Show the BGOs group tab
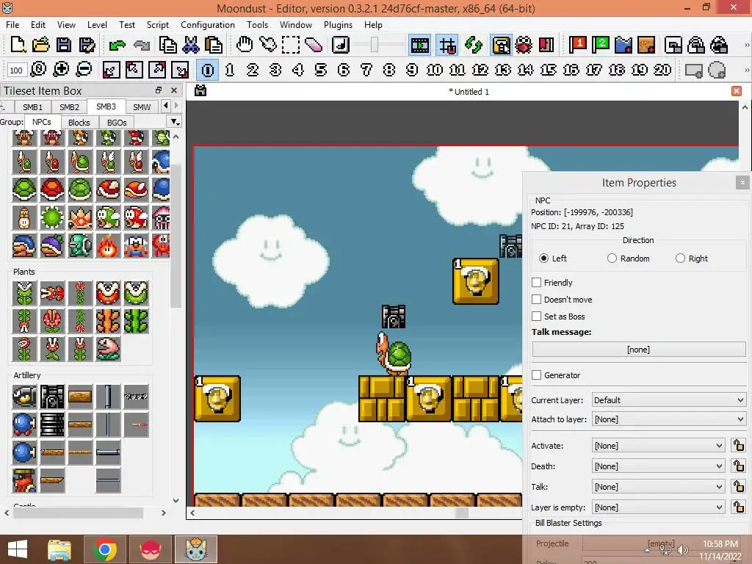 [x=117, y=123]
